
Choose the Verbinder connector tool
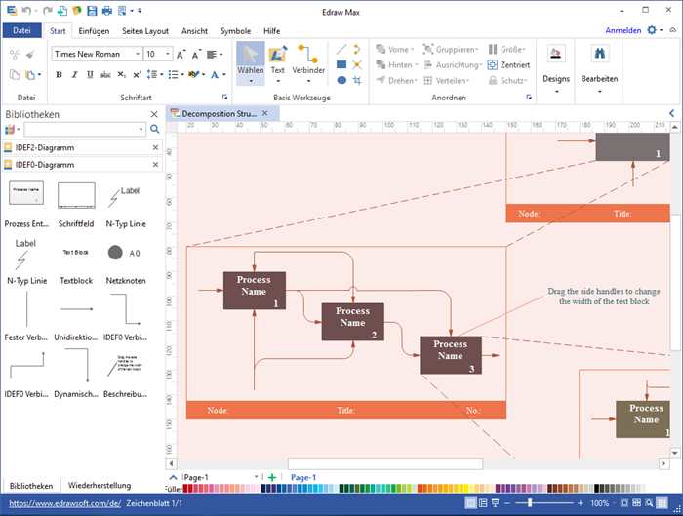[x=308, y=60]
